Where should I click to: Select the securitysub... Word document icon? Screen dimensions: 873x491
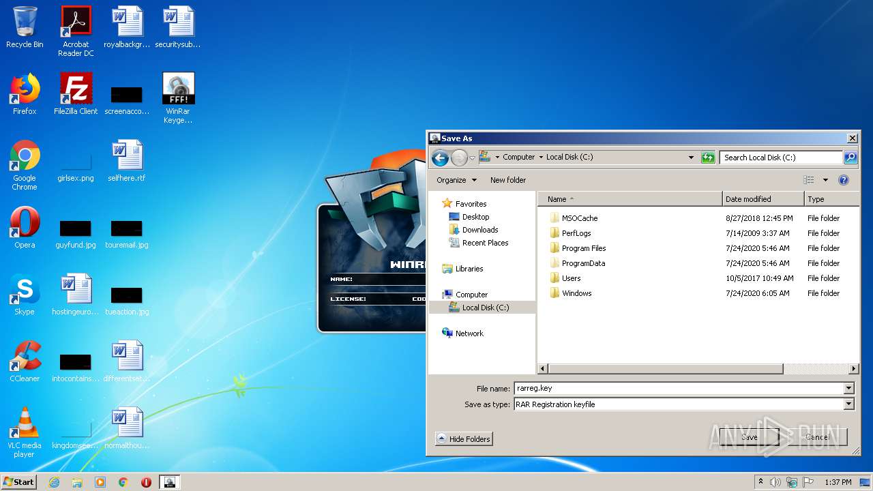pos(178,27)
